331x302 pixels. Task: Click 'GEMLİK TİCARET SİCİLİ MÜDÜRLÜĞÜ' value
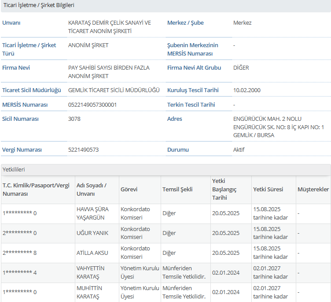114,90
